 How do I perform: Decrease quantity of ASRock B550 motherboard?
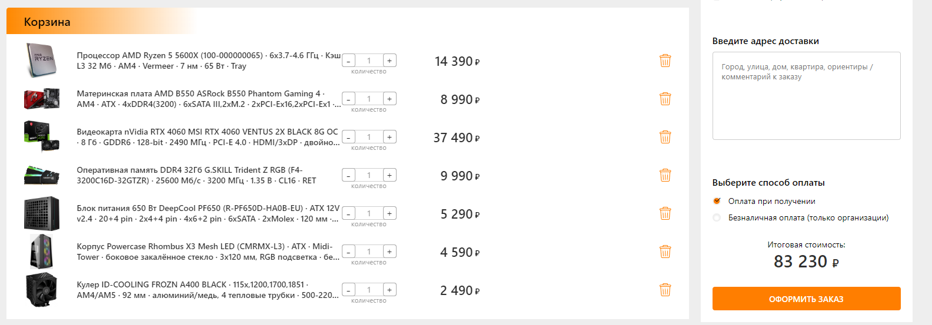(x=348, y=99)
